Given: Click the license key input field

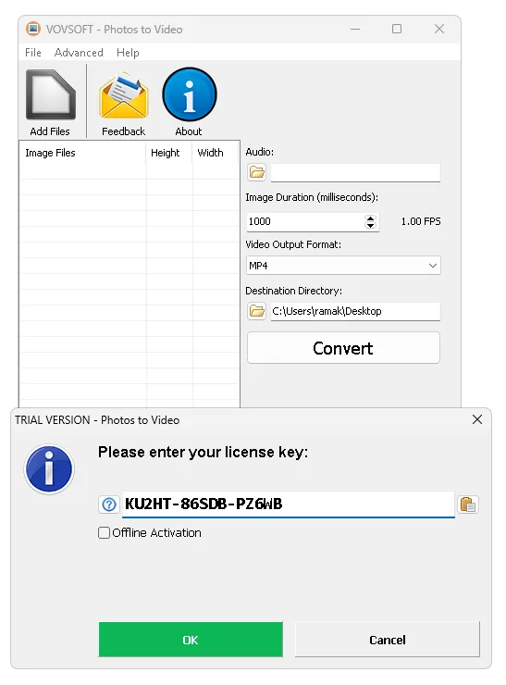Looking at the screenshot, I should tap(288, 504).
